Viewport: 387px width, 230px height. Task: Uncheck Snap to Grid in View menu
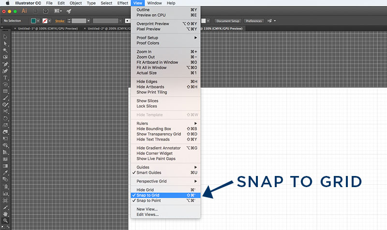[165, 195]
